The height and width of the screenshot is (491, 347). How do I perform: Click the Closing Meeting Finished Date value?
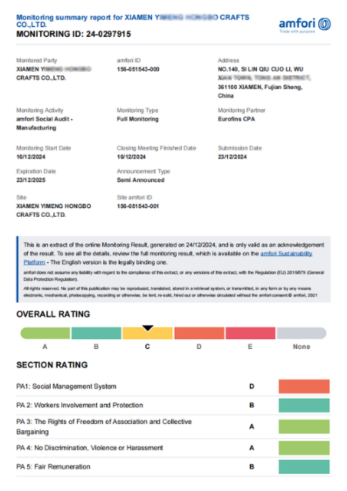(131, 157)
